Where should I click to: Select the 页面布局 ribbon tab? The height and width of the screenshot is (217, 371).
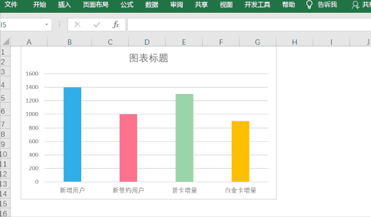click(96, 5)
